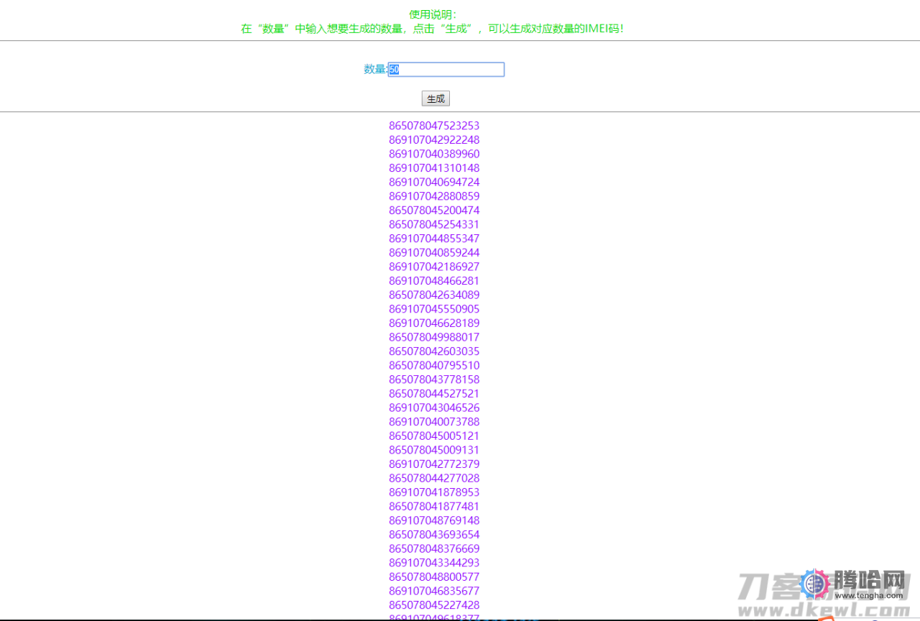
Task: Select IMEI code 865078045005121
Action: 434,436
